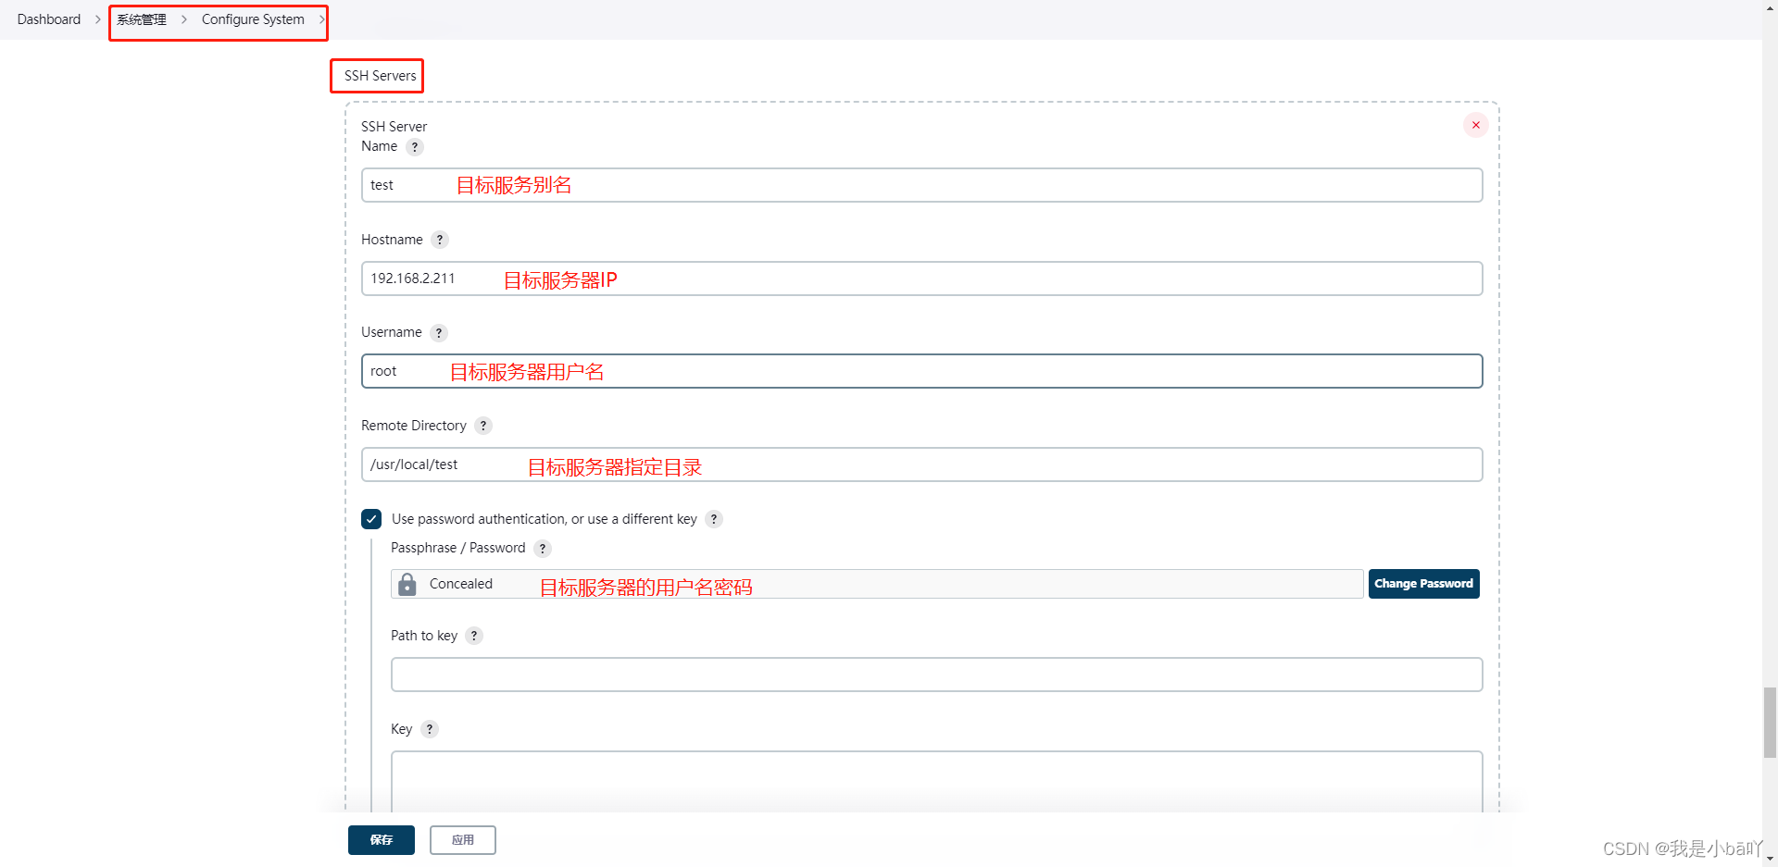
Task: Focus the Remote Directory field
Action: point(921,464)
